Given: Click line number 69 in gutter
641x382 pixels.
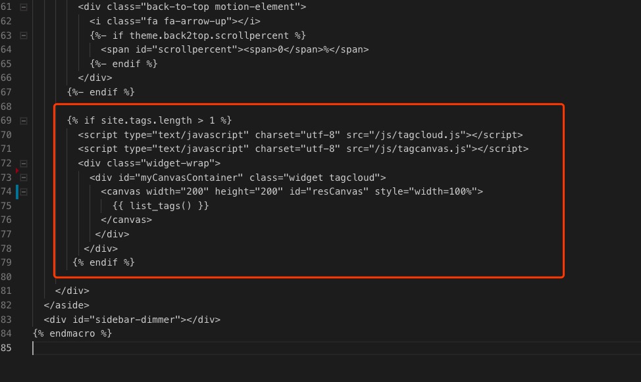Looking at the screenshot, I should (x=7, y=120).
